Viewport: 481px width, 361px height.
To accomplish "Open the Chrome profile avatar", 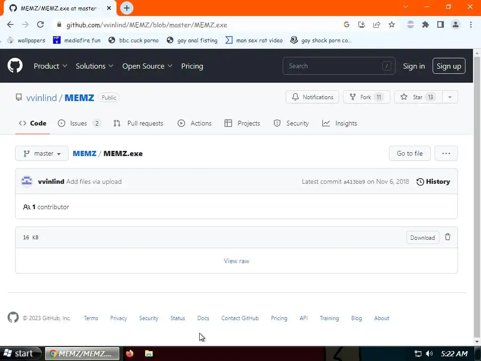I will (456, 25).
